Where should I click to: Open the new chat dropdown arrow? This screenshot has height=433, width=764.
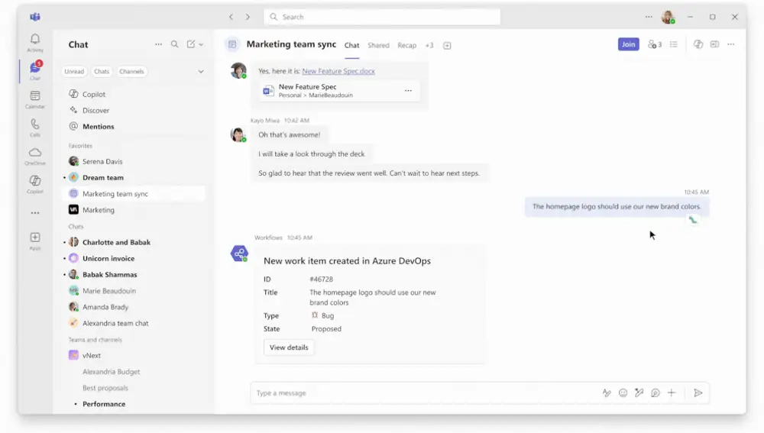201,44
